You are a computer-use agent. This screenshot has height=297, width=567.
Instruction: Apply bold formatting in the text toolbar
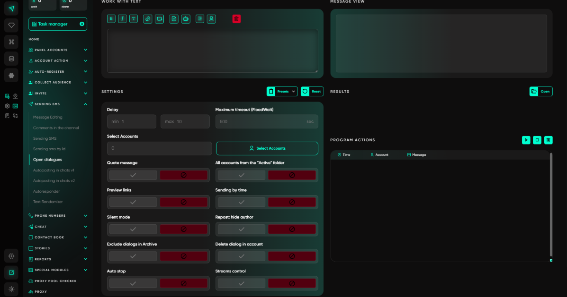pyautogui.click(x=111, y=19)
